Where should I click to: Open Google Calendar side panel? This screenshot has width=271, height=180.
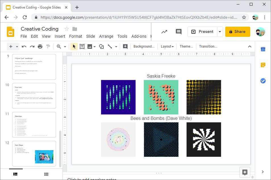[263, 49]
